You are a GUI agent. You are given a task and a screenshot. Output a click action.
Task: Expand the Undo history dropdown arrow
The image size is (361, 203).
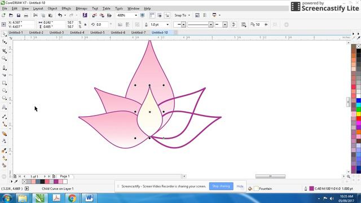65,15
